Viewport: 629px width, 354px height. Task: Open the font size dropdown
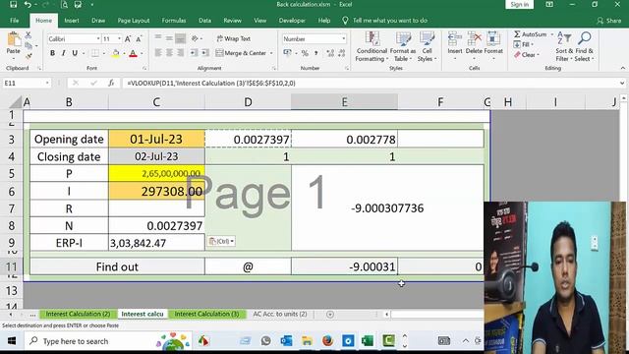(x=119, y=39)
